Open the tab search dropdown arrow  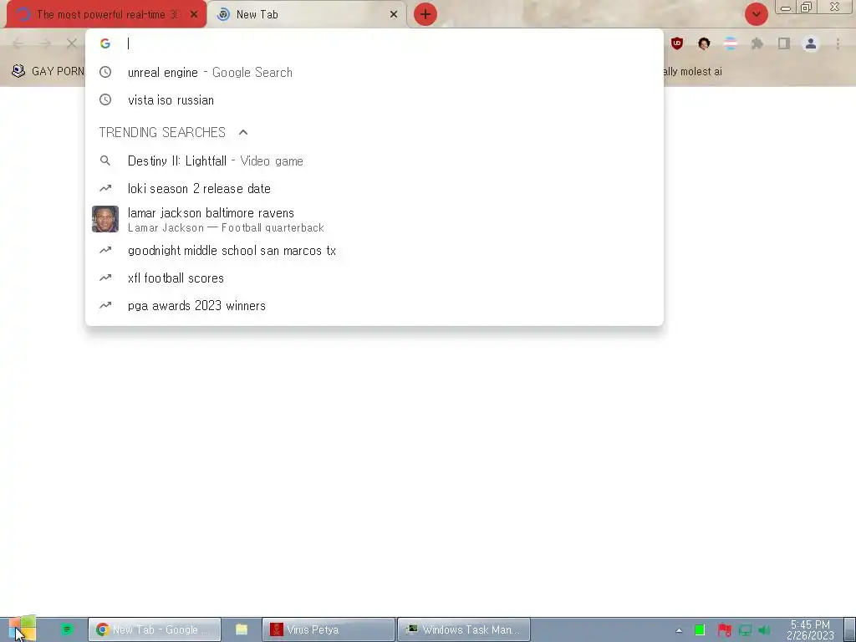coord(757,15)
